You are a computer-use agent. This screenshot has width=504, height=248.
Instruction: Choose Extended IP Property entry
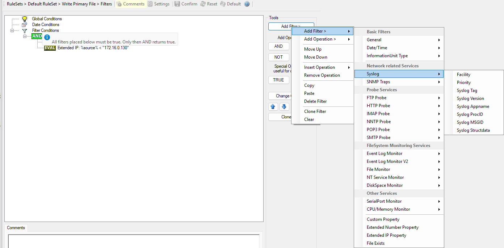click(x=399, y=235)
